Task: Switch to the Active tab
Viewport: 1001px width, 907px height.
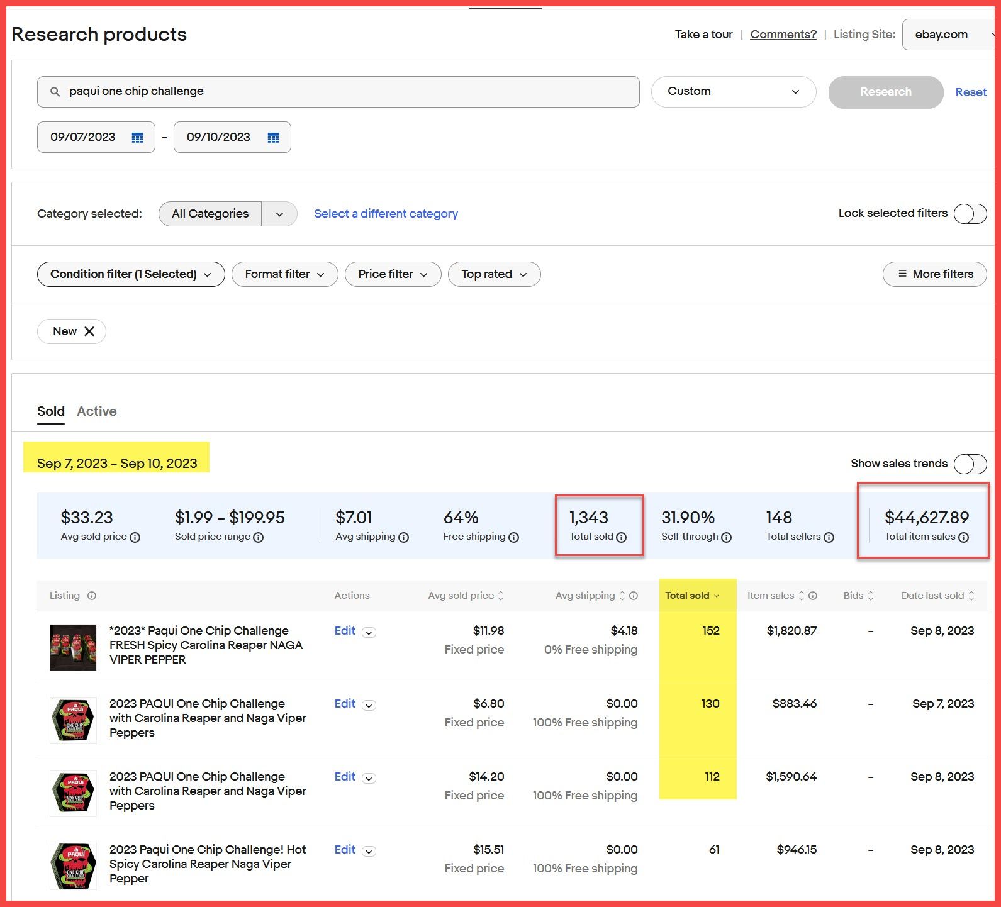Action: point(97,411)
